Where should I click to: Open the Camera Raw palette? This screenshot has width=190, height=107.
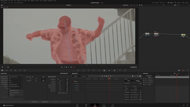coord(2,70)
